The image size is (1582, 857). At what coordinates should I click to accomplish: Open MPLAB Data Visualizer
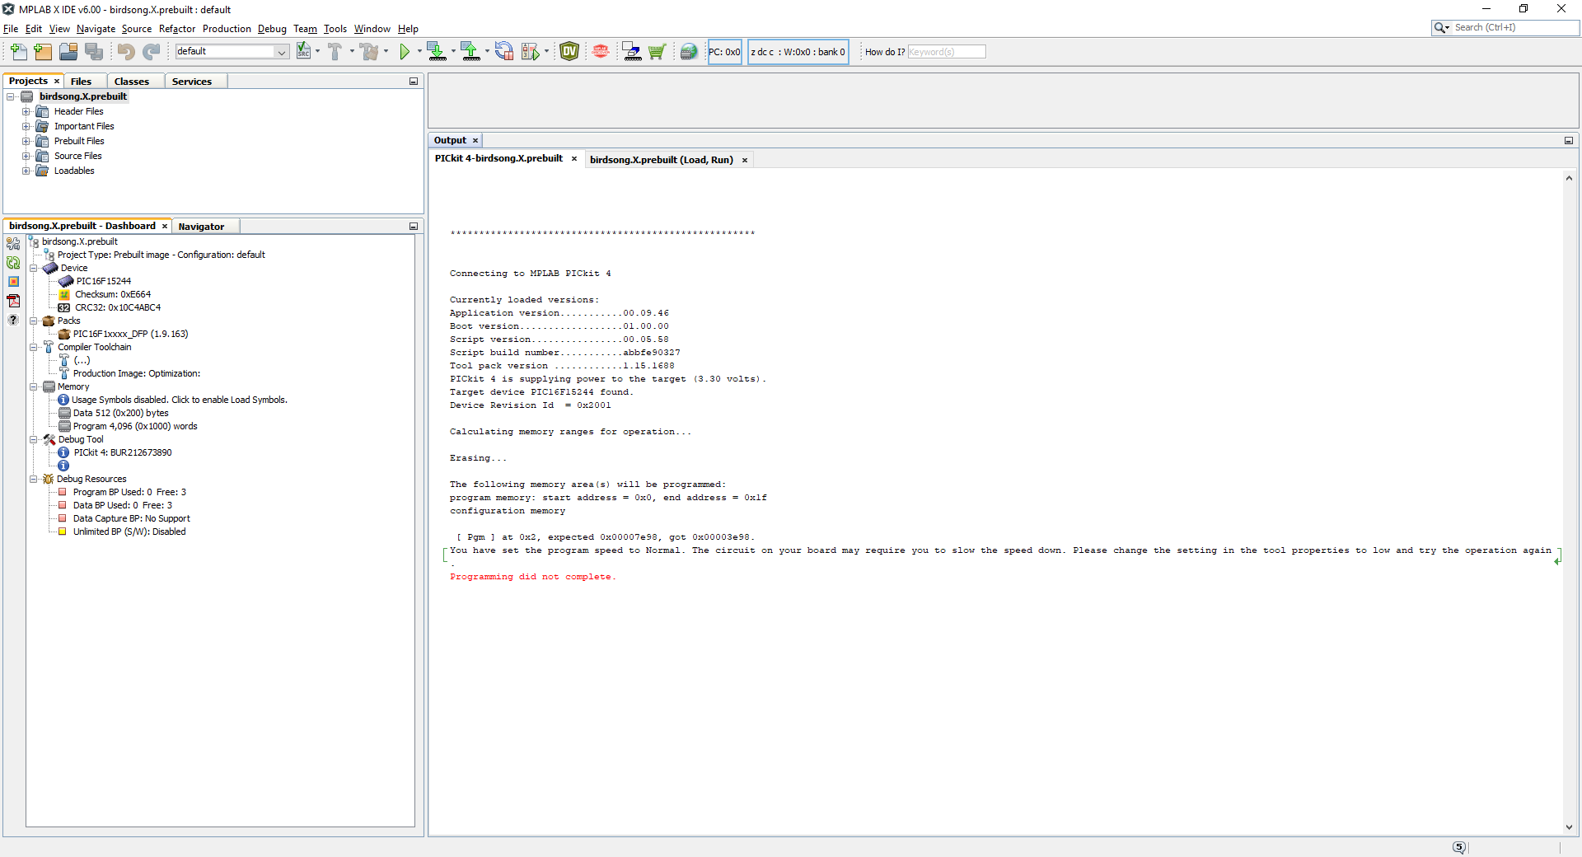569,51
